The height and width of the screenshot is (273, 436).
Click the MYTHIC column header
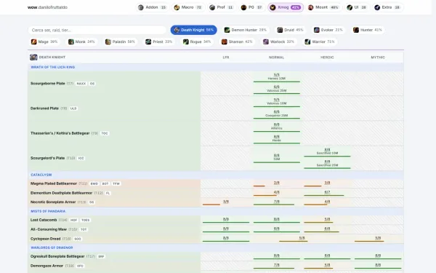tap(378, 58)
